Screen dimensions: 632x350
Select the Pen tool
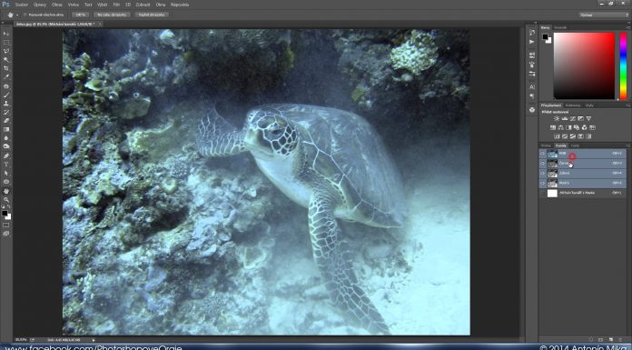(x=6, y=155)
